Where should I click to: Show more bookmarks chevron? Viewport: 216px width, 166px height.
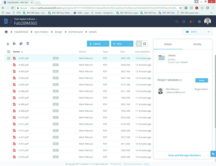[x=211, y=13]
